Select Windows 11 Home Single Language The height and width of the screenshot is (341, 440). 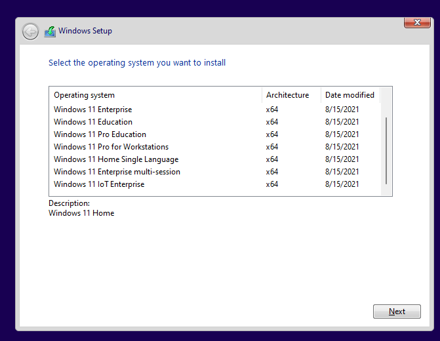(x=116, y=159)
